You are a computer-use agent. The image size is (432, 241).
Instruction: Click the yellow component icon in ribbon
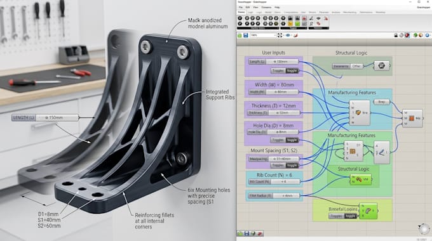[290, 23]
